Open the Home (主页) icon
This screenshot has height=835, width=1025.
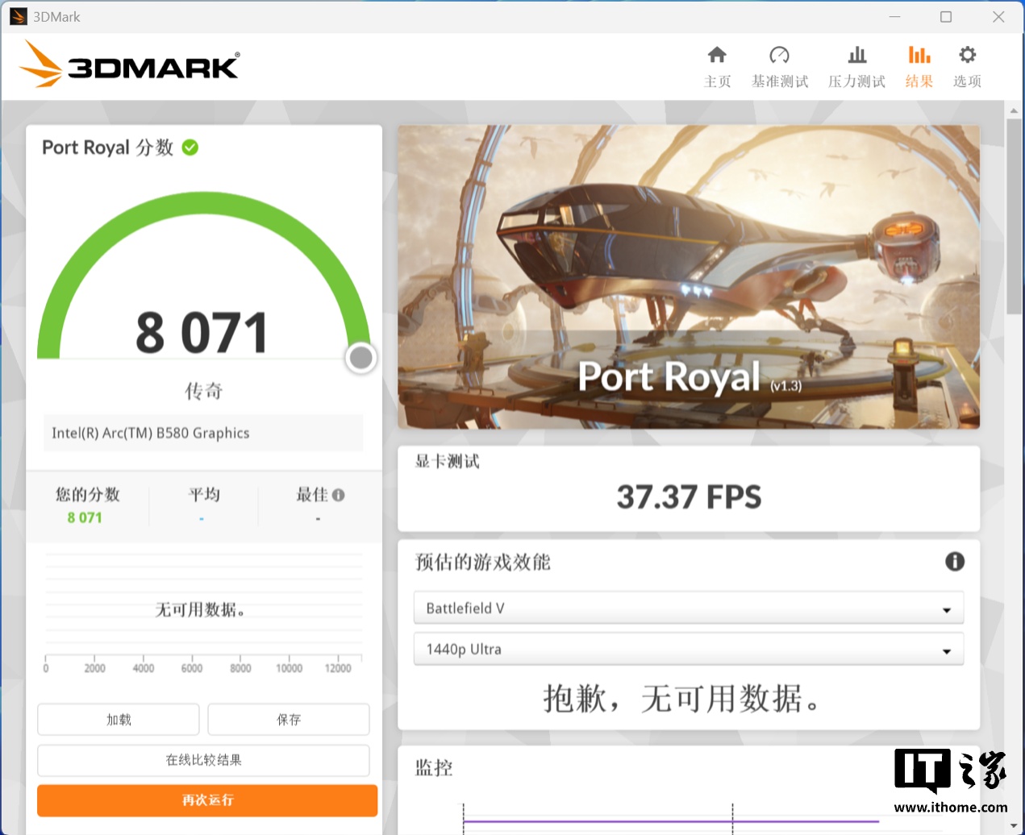[717, 55]
